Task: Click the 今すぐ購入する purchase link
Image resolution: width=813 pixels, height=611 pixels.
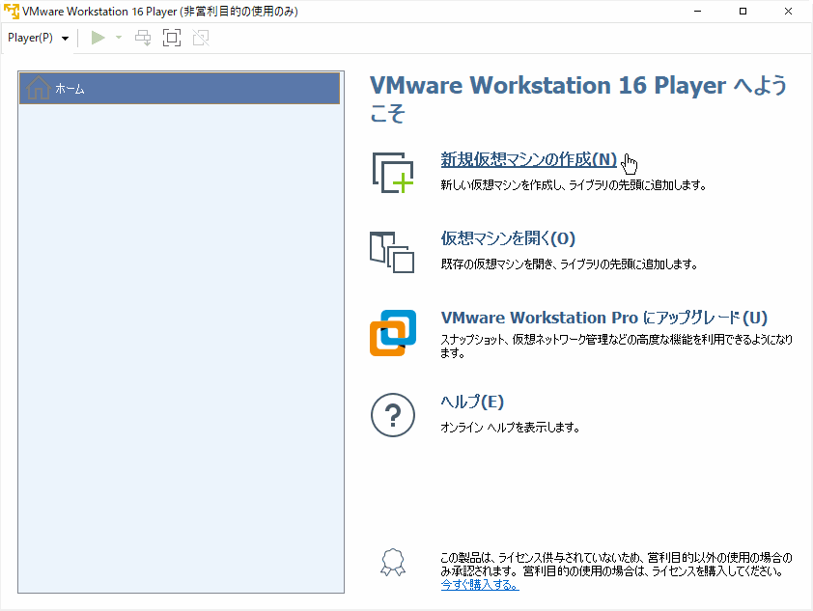Action: pos(481,583)
